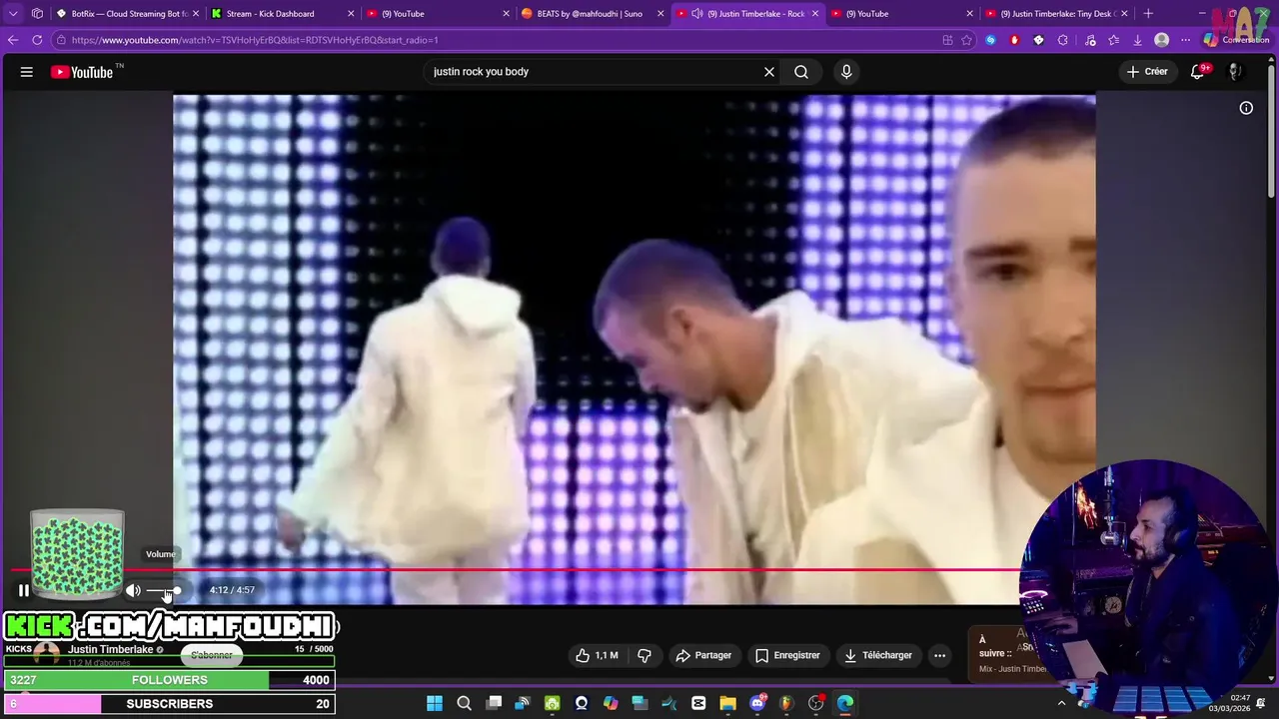Screen dimensions: 1279x719
Task: Open Copilot Conversation button
Action: (1237, 40)
